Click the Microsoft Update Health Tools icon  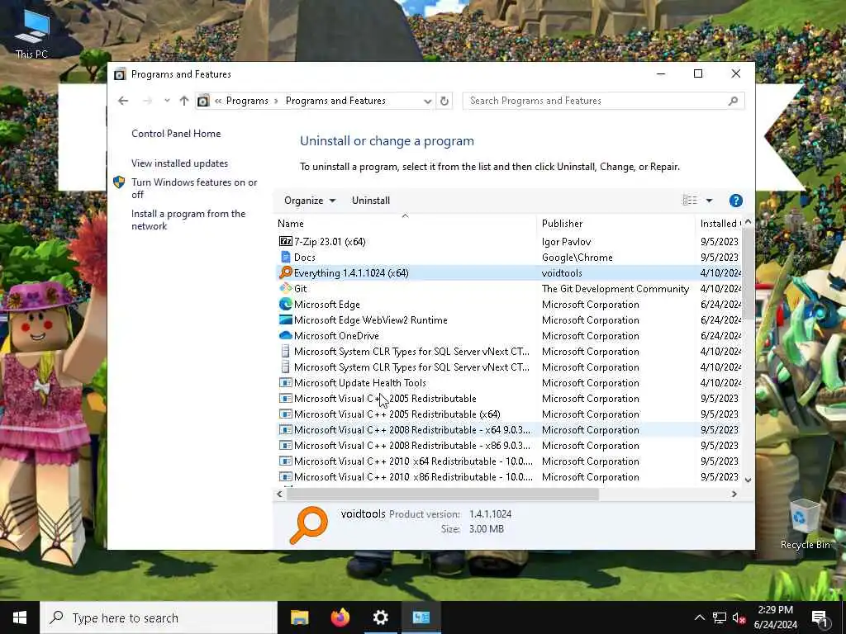(x=285, y=383)
